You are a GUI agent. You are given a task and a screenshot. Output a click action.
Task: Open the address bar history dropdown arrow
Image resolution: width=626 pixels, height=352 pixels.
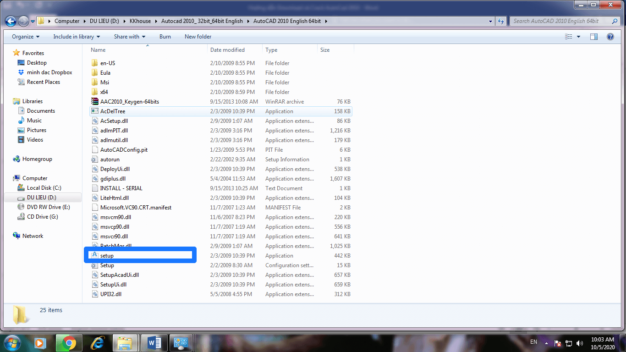point(491,21)
